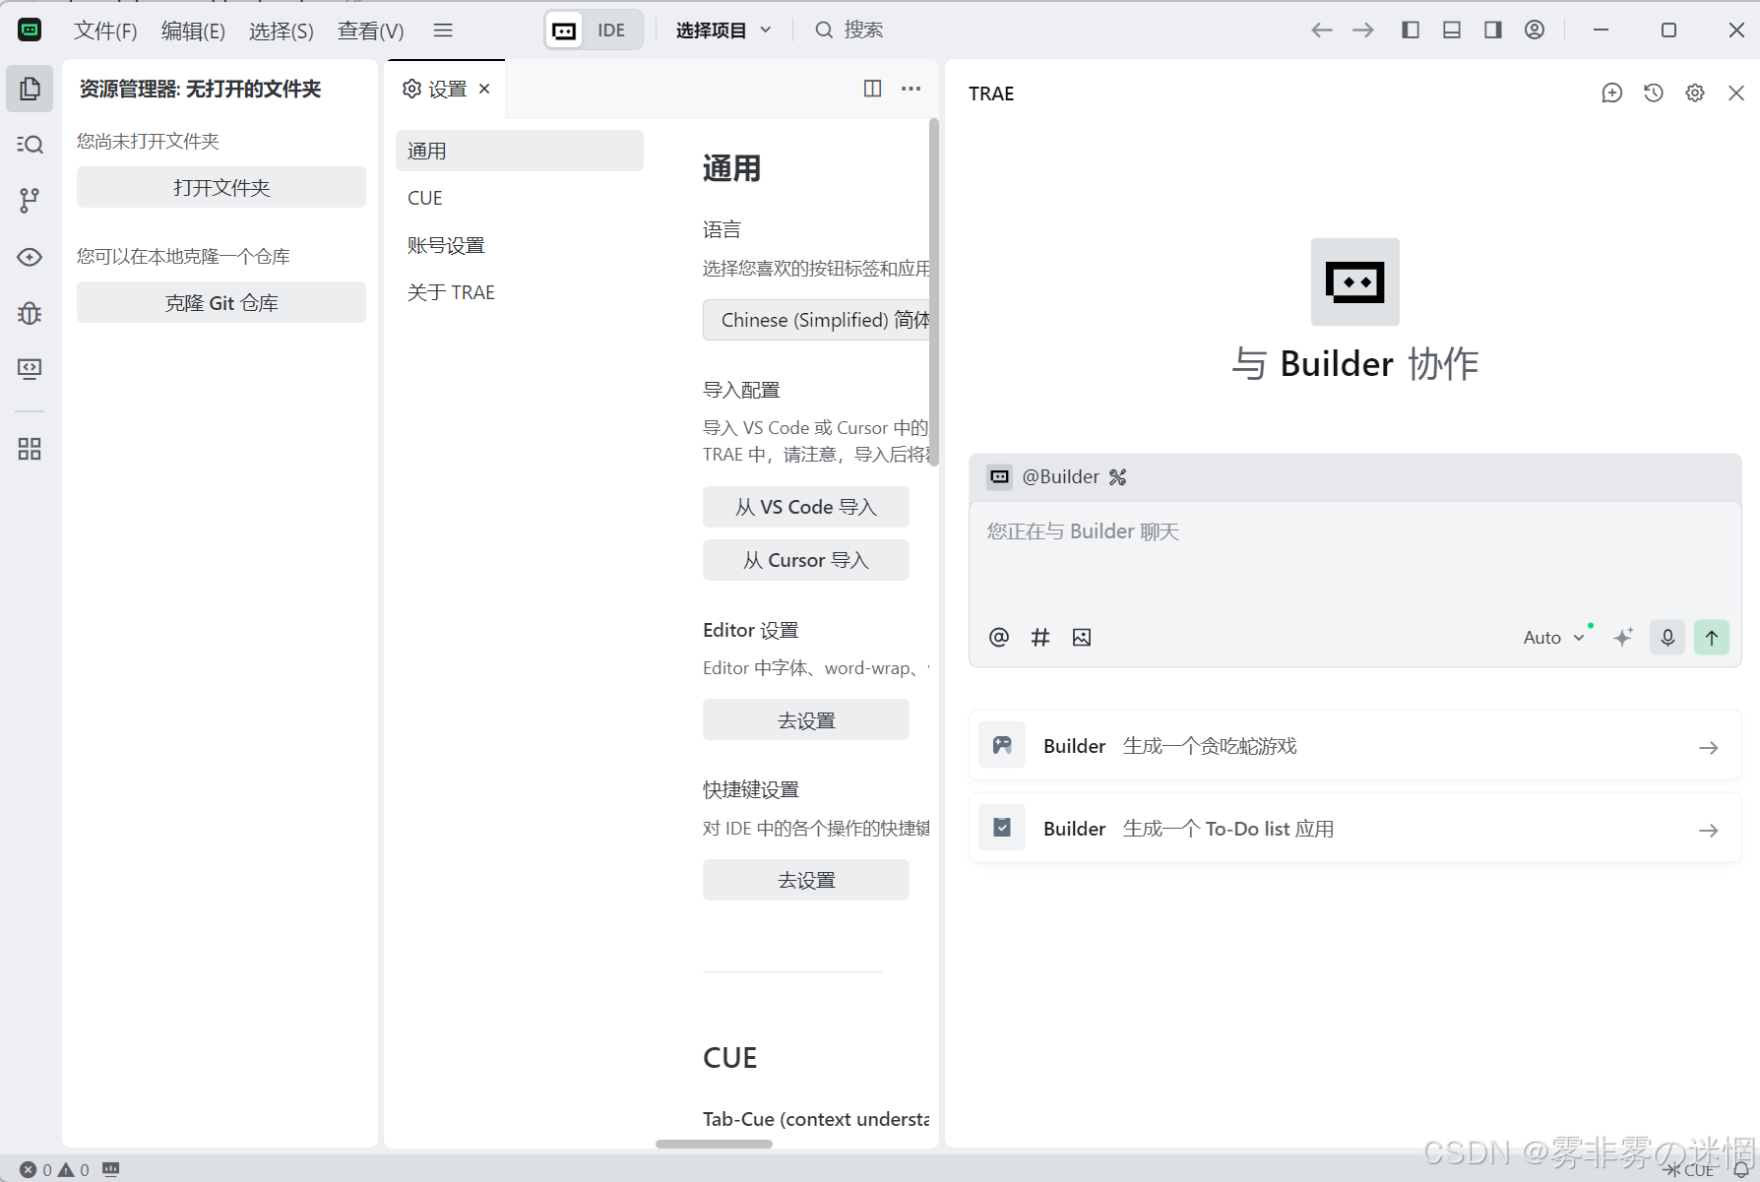This screenshot has height=1182, width=1760.
Task: Open more actions for the settings editor
Action: tap(911, 89)
